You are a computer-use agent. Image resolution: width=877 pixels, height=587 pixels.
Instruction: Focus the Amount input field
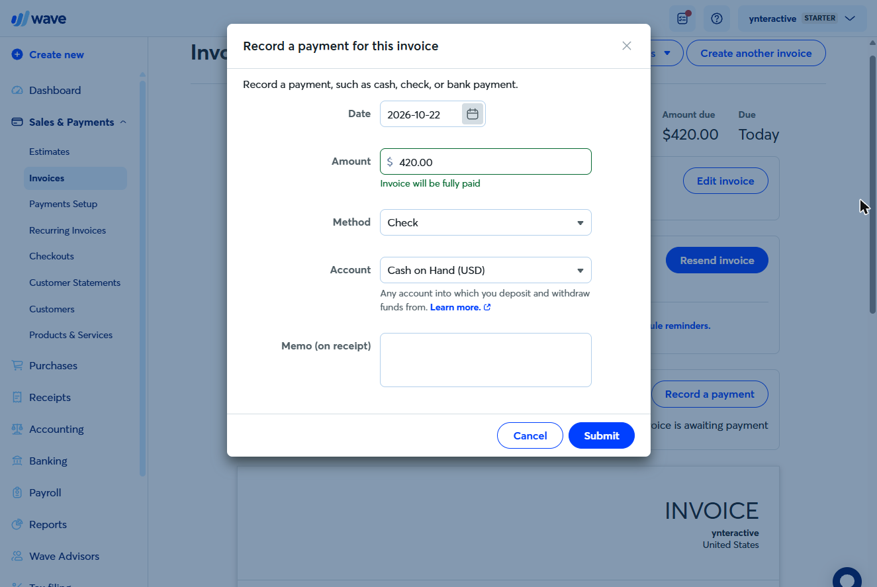coord(486,161)
